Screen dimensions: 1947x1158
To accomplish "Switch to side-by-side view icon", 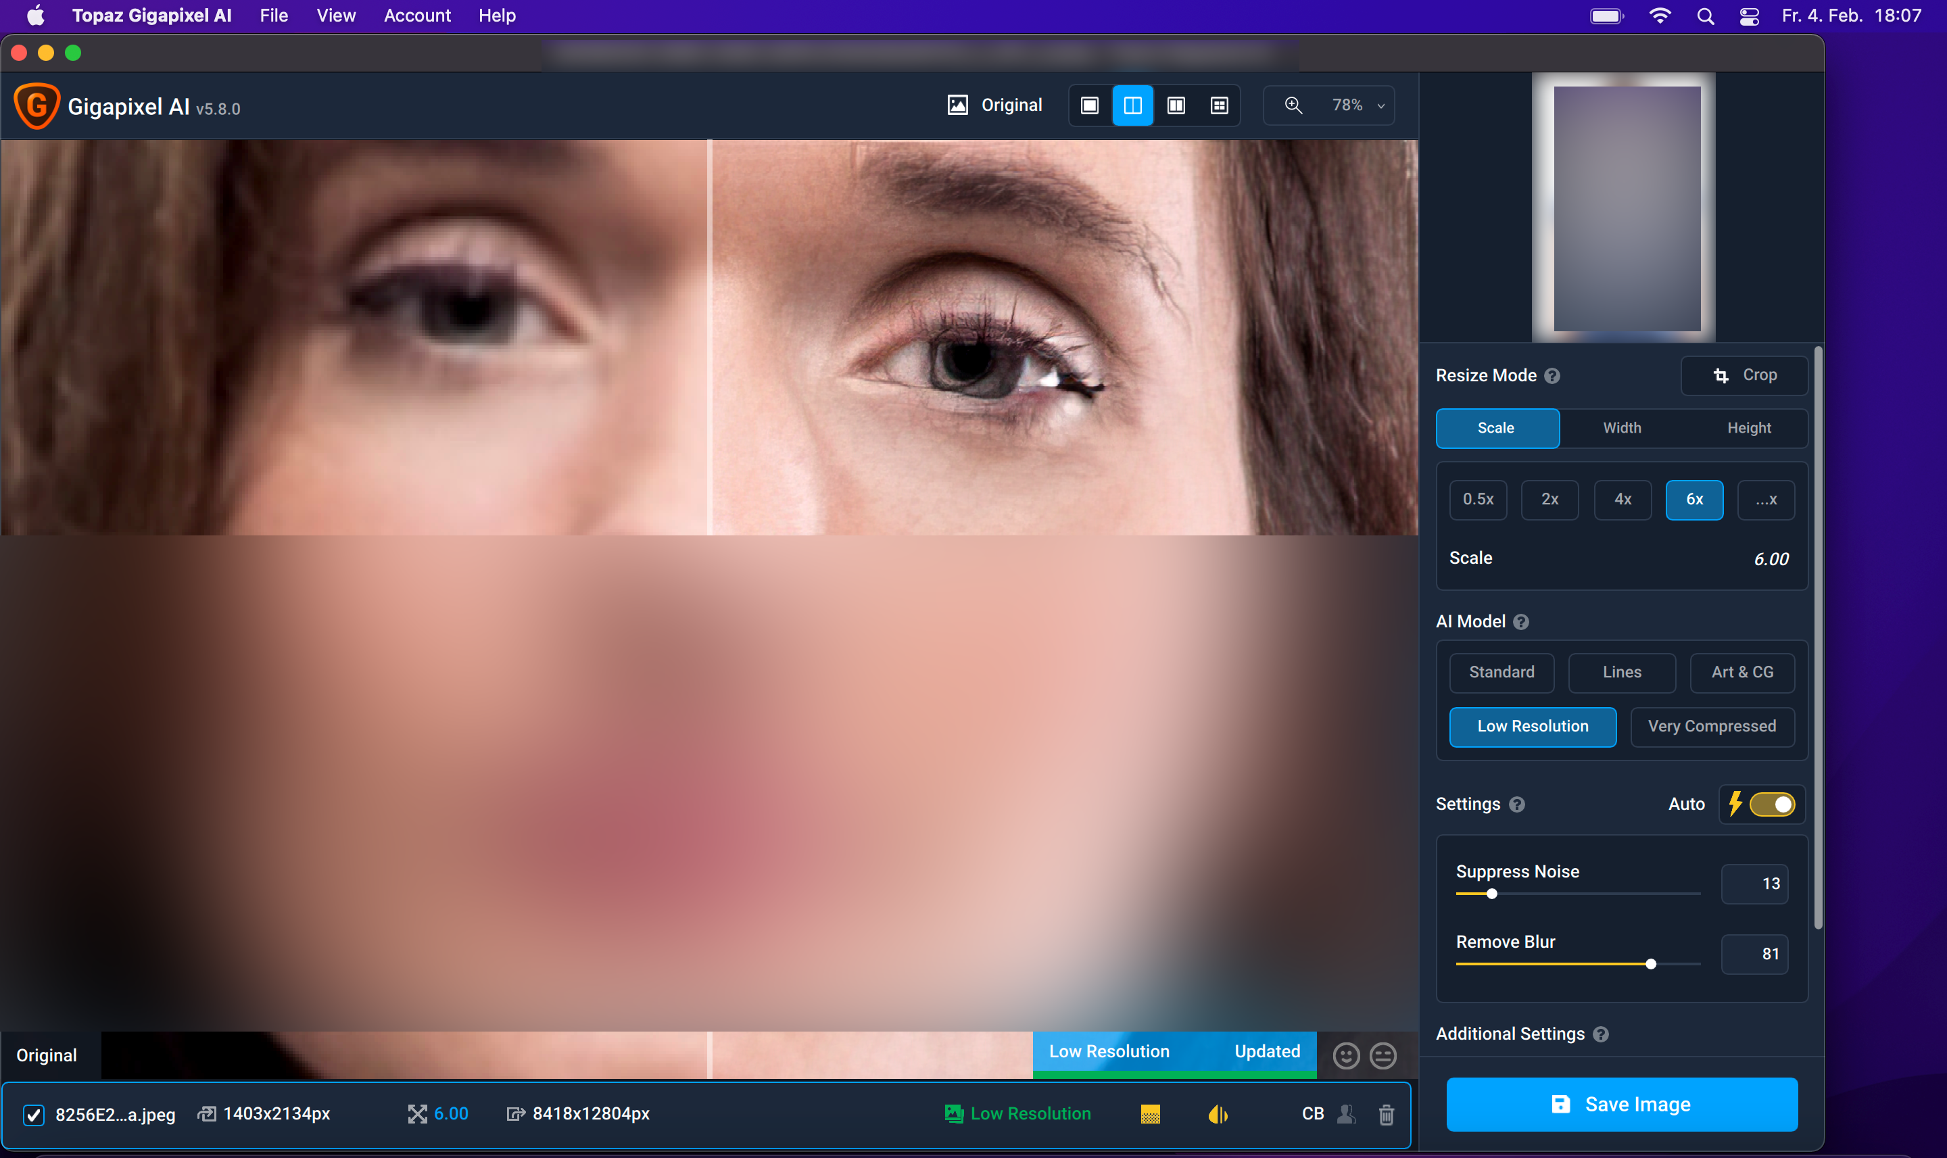I will [x=1176, y=105].
